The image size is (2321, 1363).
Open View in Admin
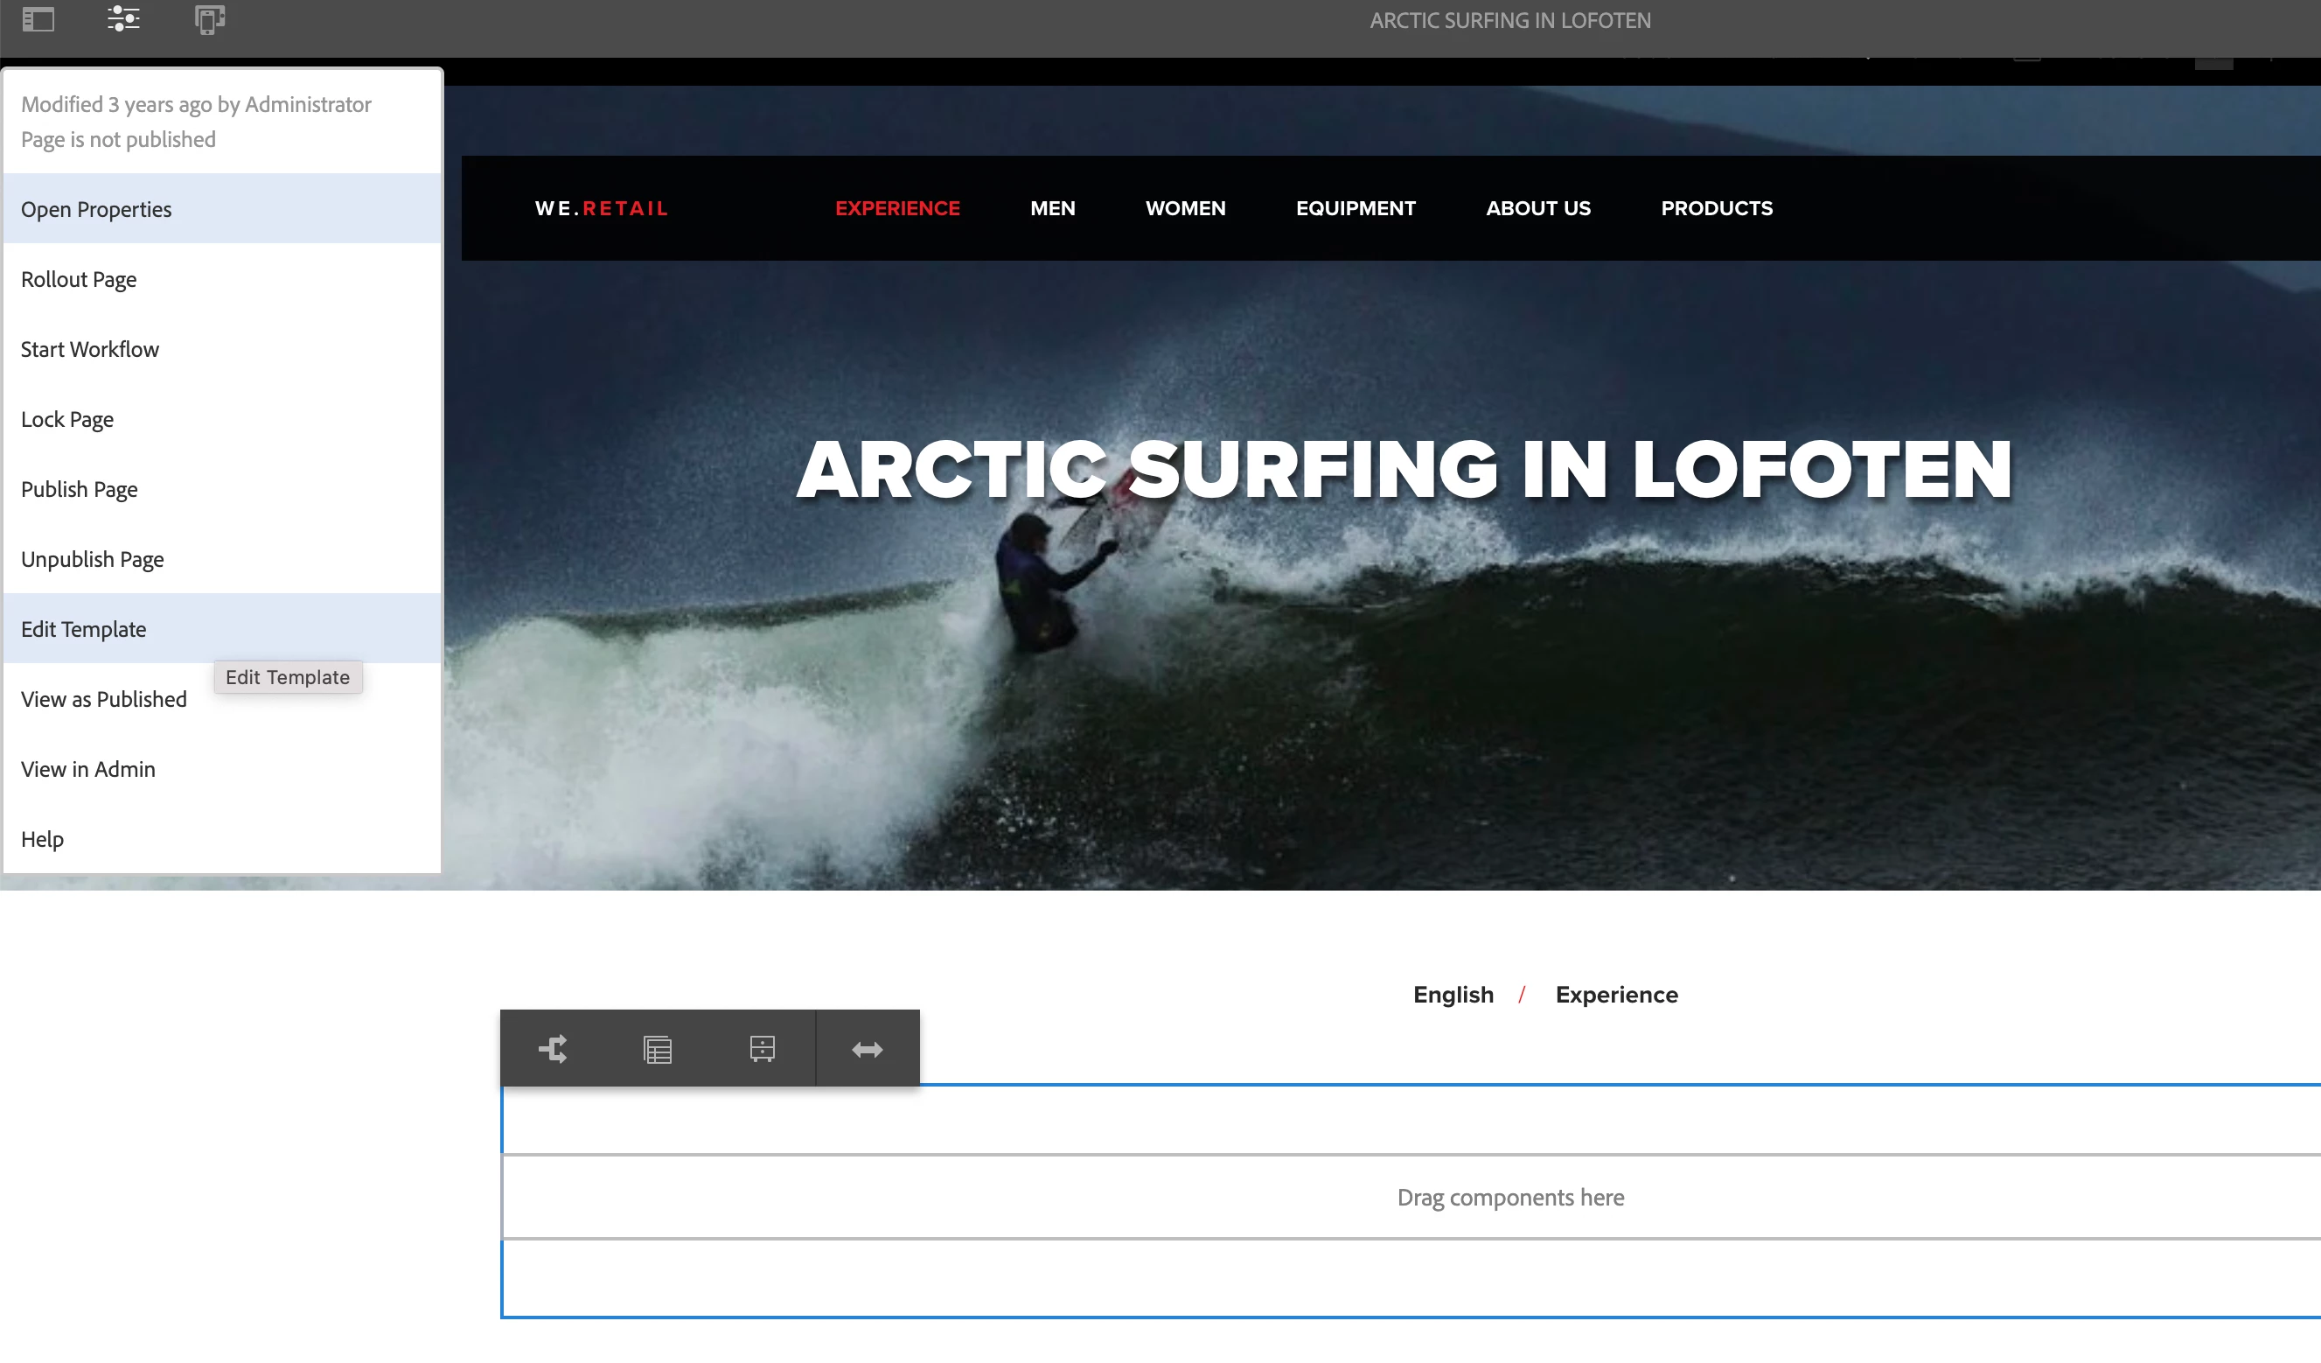[x=88, y=770]
